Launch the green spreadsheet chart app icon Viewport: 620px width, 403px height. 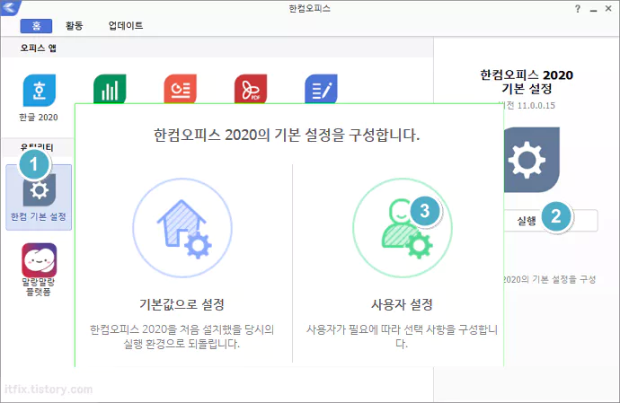click(x=110, y=89)
